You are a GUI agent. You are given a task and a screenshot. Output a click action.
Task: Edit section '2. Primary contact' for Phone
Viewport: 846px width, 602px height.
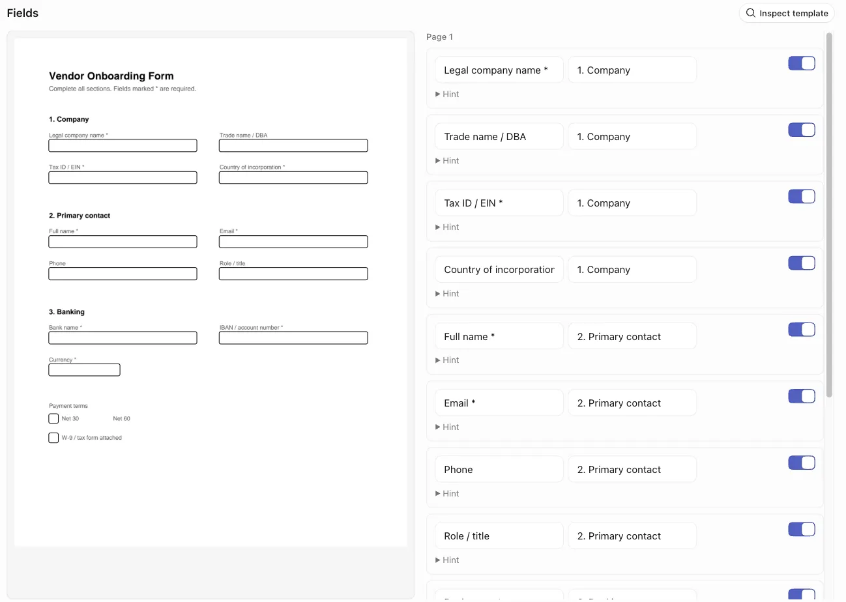[x=632, y=469]
